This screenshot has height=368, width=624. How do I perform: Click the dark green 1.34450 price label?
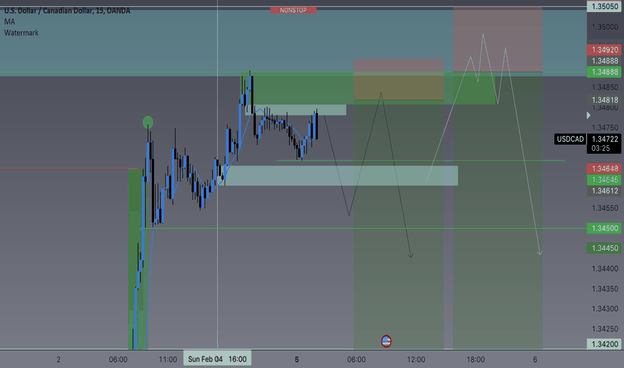point(605,248)
